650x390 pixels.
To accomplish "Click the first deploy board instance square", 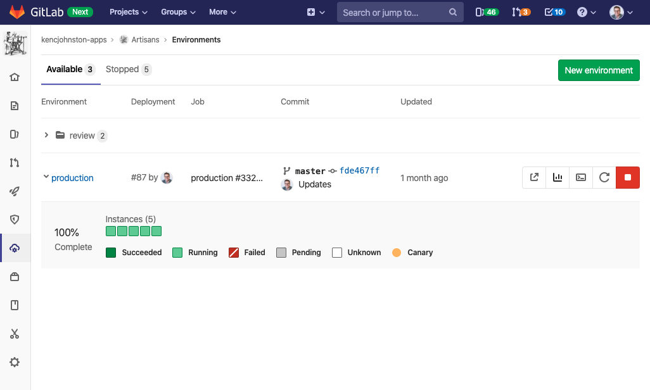I will click(x=111, y=231).
